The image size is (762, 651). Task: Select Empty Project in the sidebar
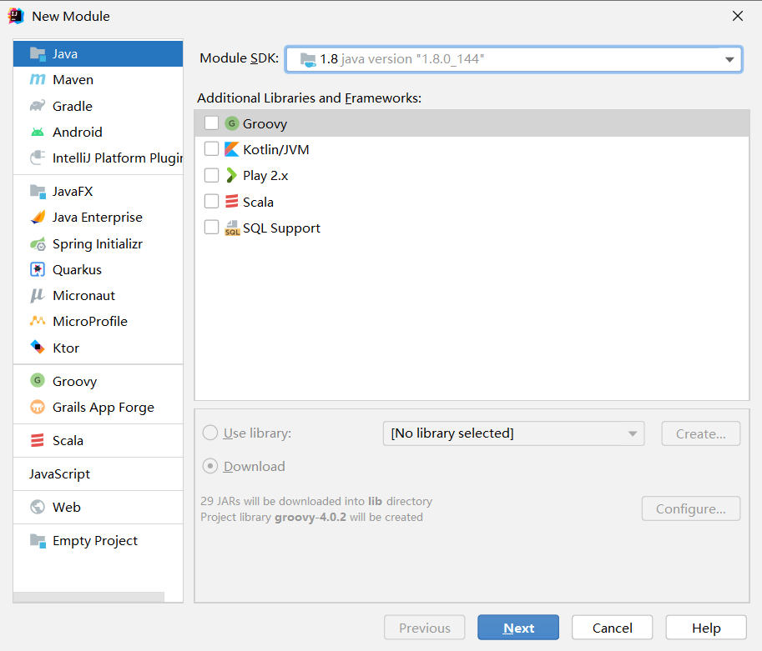pos(98,540)
